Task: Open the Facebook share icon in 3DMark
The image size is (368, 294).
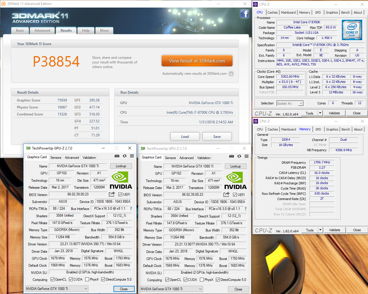Action: pyautogui.click(x=244, y=14)
